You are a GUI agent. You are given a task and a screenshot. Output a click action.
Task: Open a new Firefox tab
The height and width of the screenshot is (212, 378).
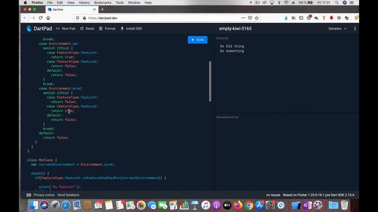(x=102, y=9)
